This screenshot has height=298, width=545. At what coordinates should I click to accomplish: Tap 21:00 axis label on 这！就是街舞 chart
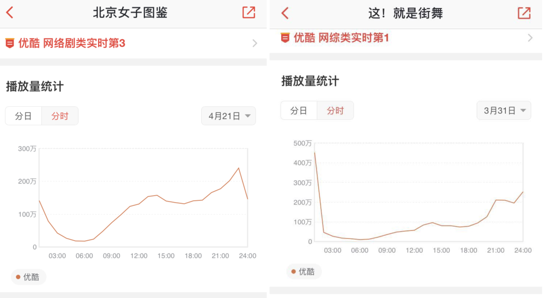click(495, 251)
